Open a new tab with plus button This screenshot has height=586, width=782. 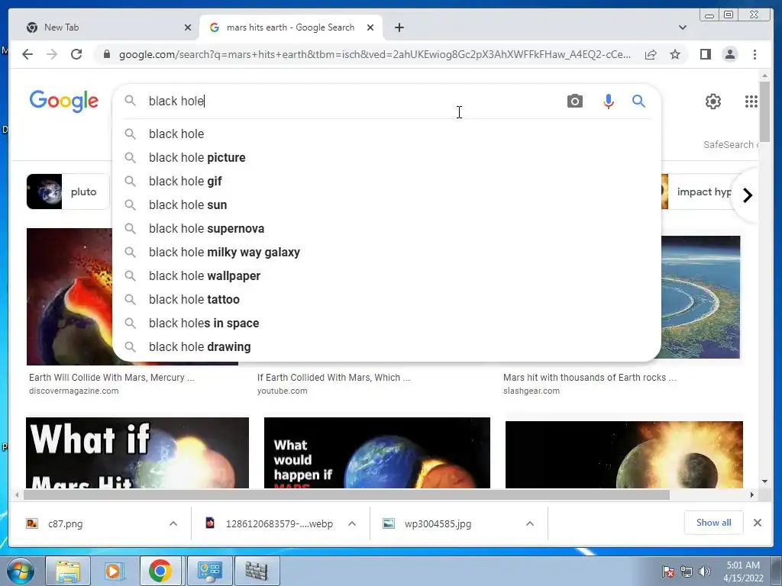tap(399, 27)
